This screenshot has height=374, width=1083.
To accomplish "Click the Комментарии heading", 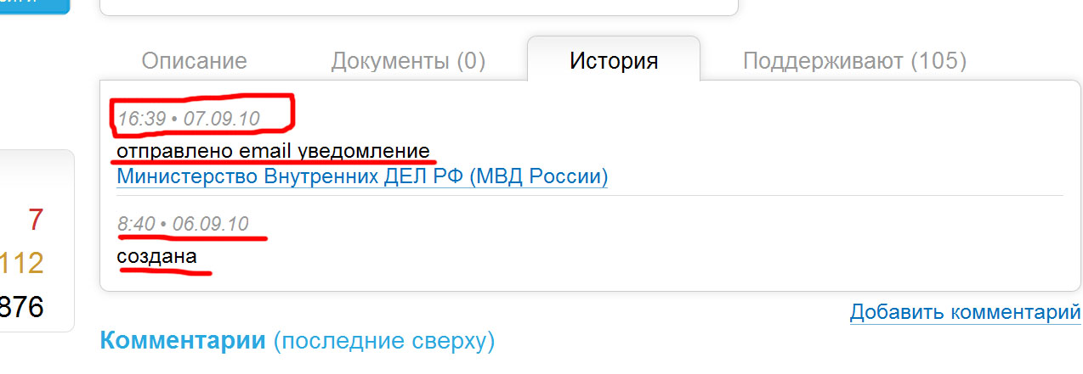I will [183, 341].
